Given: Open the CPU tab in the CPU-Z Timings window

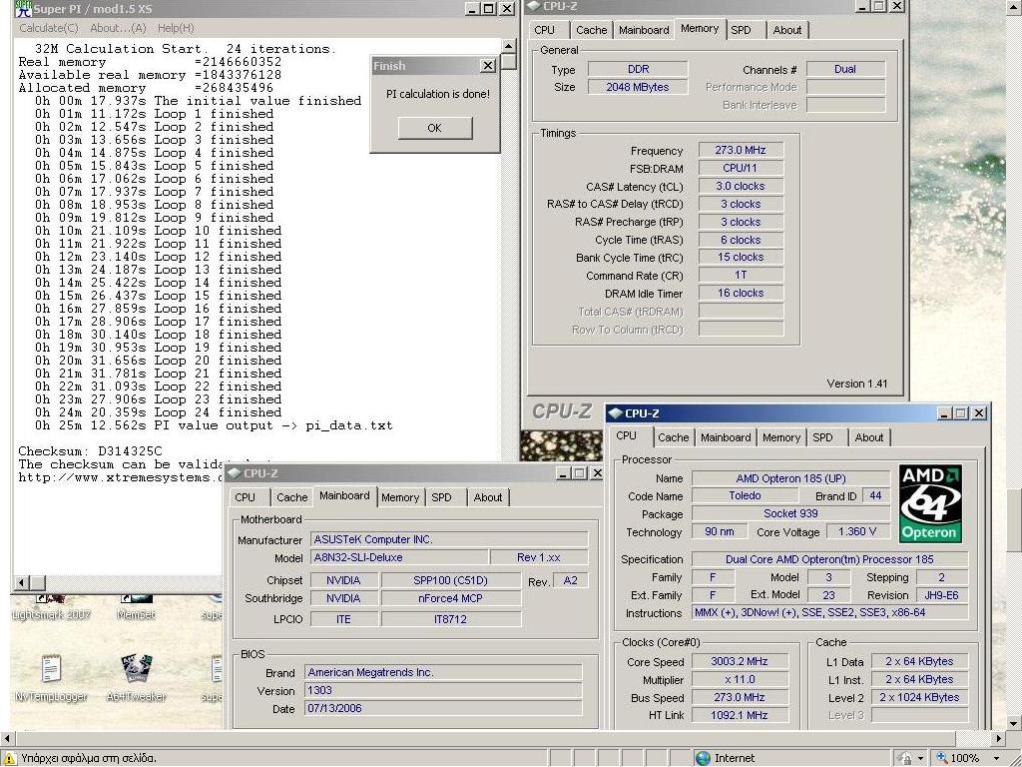Looking at the screenshot, I should click(x=544, y=30).
